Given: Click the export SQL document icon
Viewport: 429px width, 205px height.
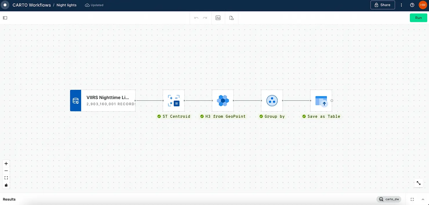Looking at the screenshot, I should click(x=231, y=18).
